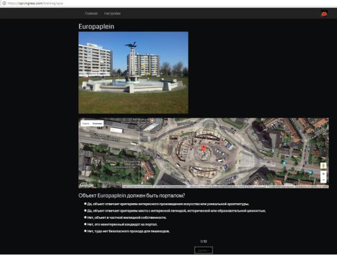Open the 'Главная' navigation item

pyautogui.click(x=91, y=14)
